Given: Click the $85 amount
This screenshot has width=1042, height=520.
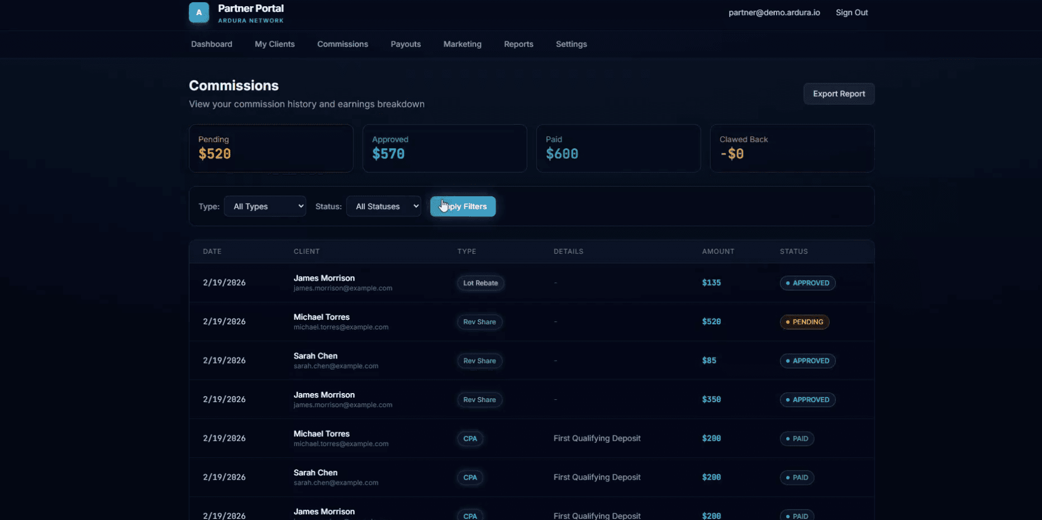Looking at the screenshot, I should click(709, 361).
